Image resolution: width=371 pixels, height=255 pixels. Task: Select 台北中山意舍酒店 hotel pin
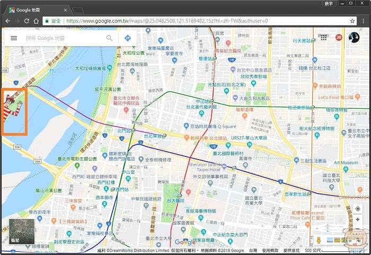pos(233,69)
